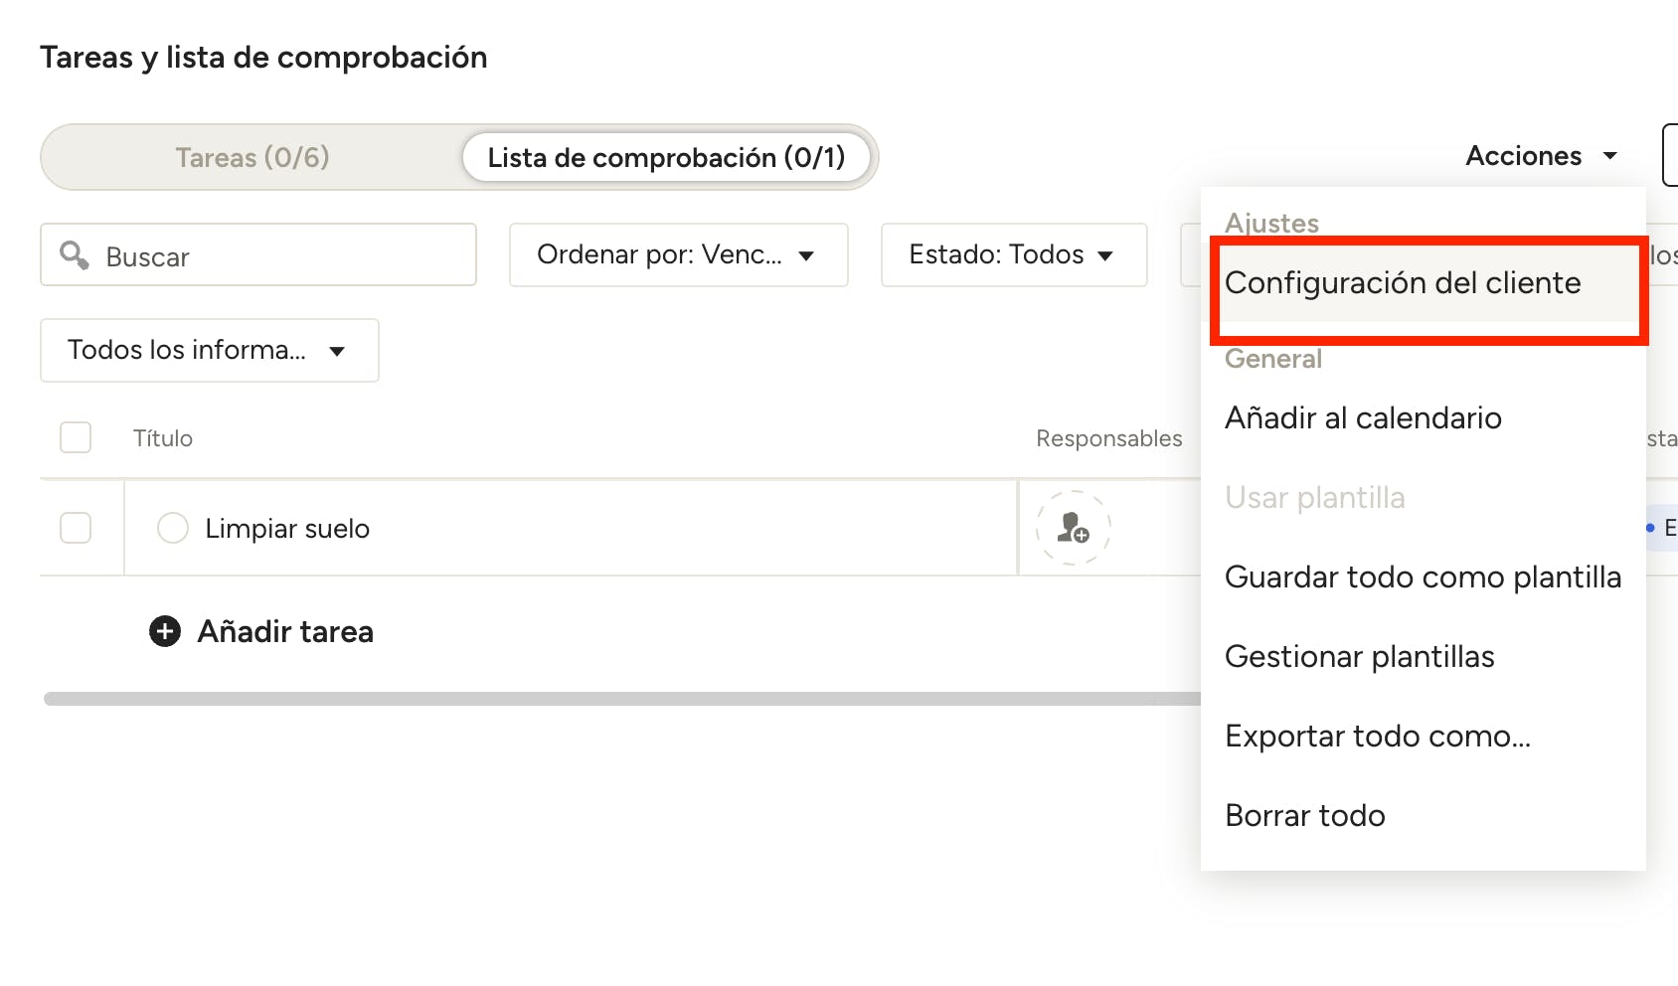Click in the Buscar search field
This screenshot has width=1678, height=986.
(x=278, y=256)
